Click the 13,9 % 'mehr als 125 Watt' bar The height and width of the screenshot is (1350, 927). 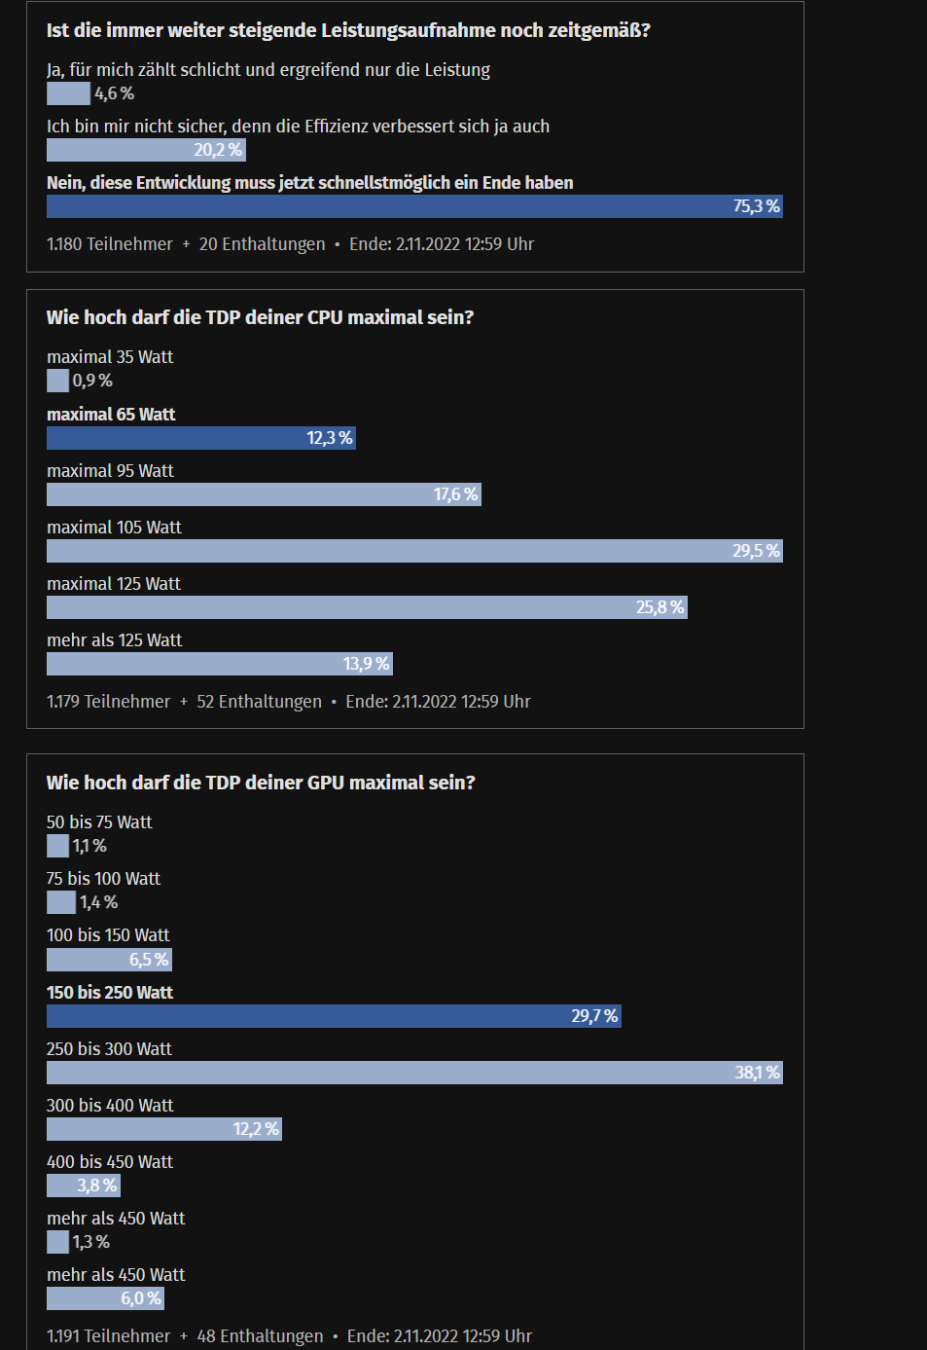pos(220,664)
